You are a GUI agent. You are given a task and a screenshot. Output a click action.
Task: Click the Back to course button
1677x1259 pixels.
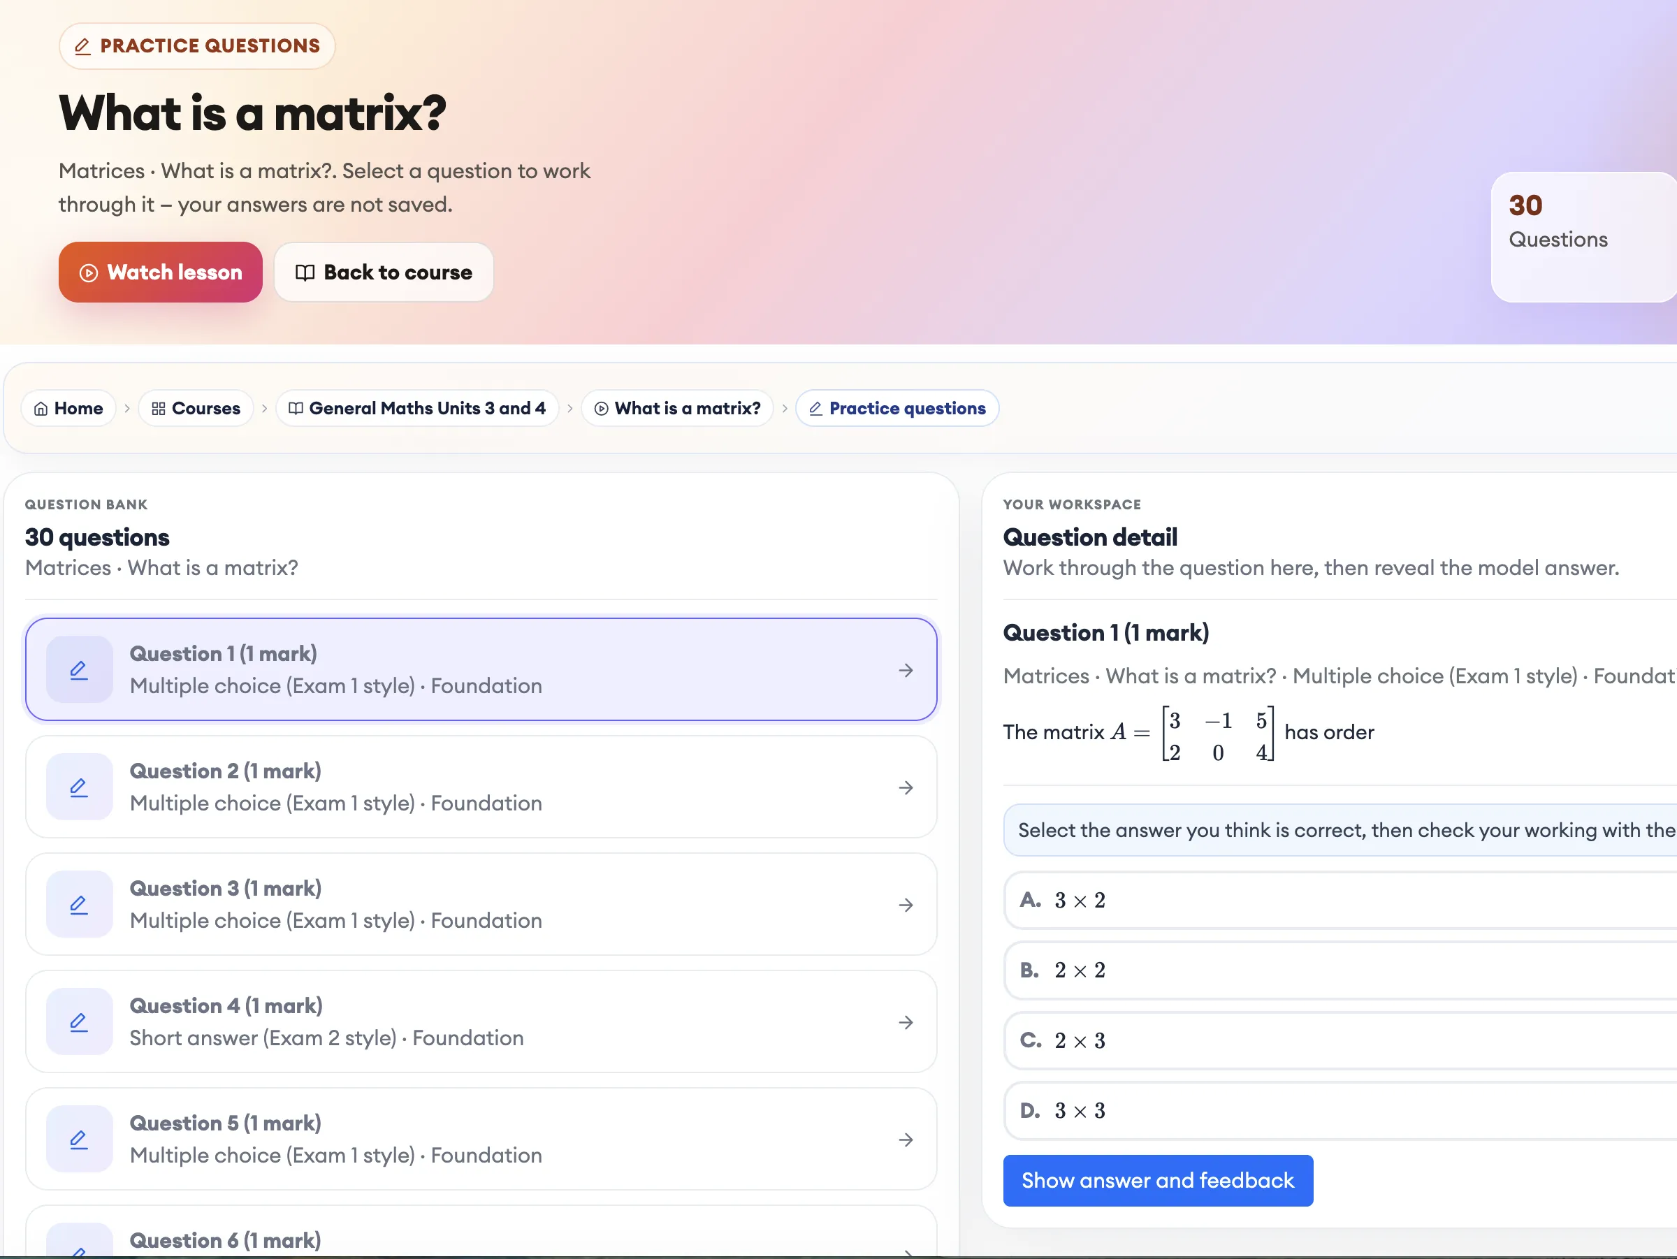point(384,273)
